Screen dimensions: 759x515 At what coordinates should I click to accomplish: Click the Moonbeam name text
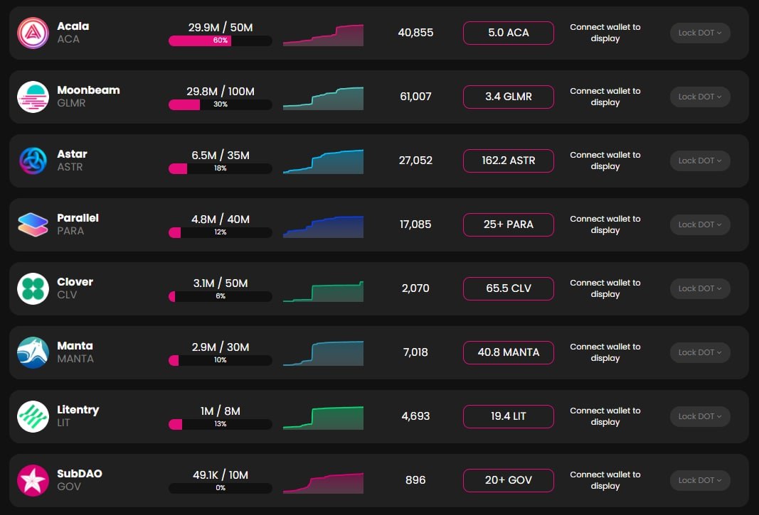pyautogui.click(x=89, y=90)
